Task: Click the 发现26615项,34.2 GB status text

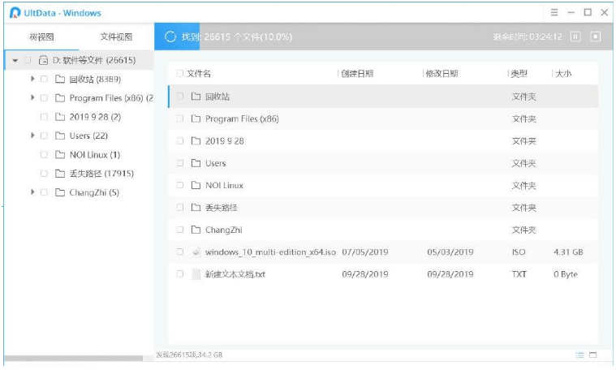Action: tap(189, 355)
